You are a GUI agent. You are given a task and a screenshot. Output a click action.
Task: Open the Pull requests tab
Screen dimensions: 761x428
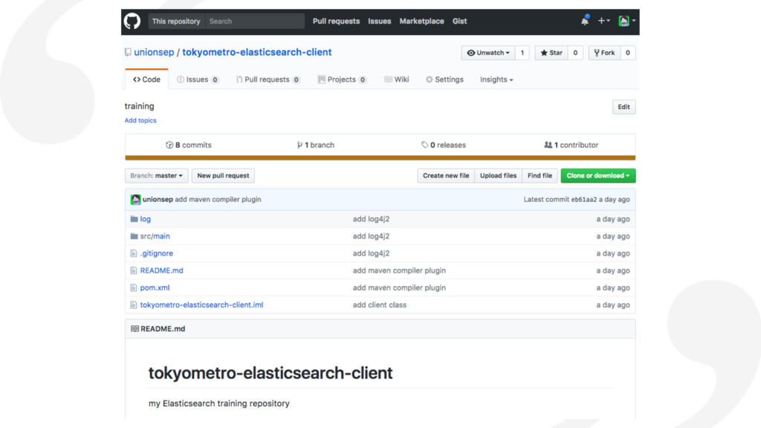(267, 80)
